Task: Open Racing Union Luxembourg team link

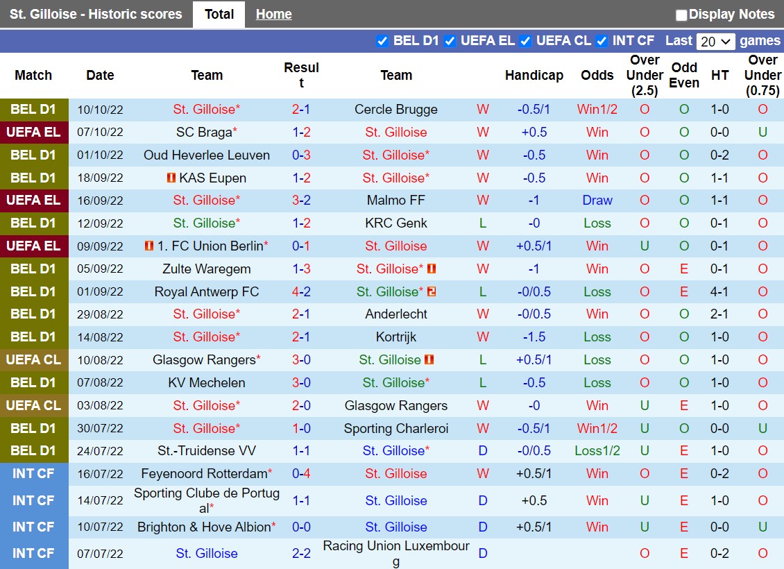Action: click(x=396, y=554)
